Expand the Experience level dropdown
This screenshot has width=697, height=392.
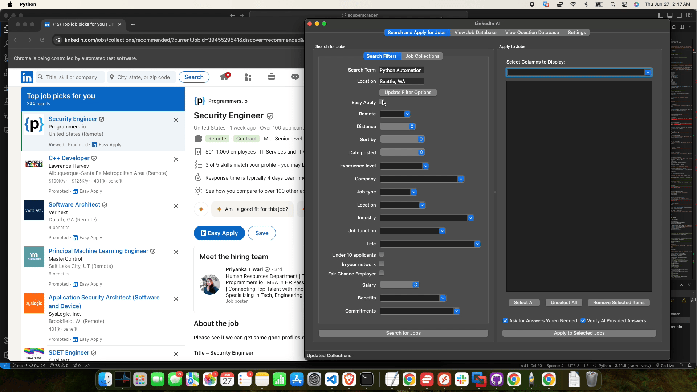[x=404, y=166]
